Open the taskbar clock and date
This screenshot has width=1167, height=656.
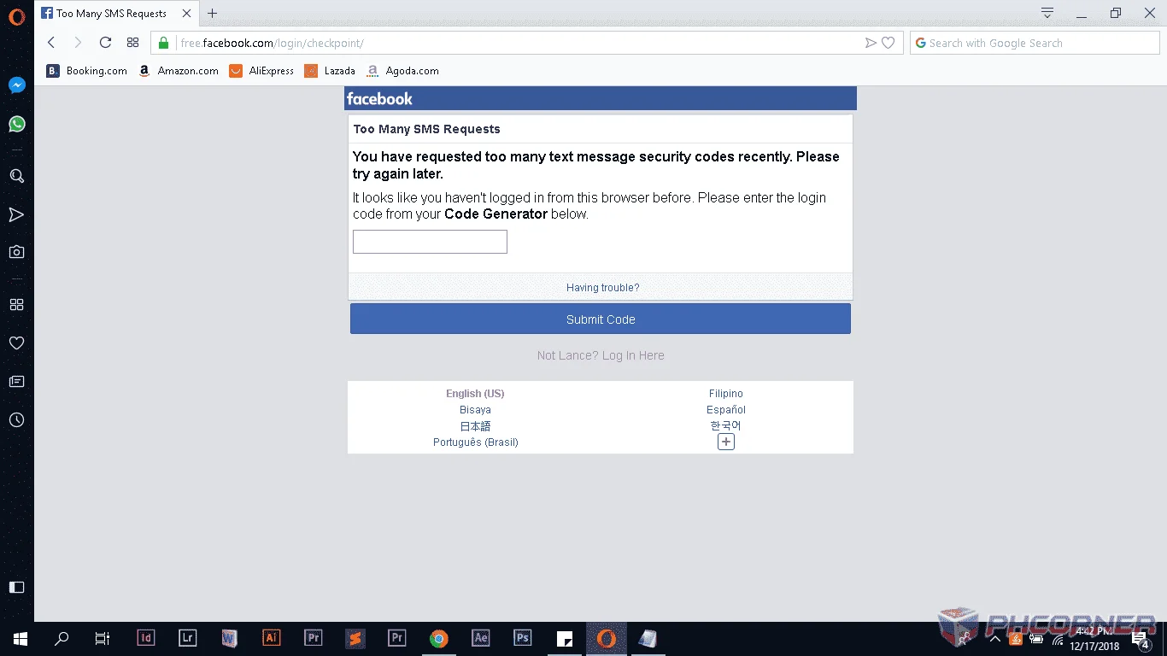coord(1095,638)
